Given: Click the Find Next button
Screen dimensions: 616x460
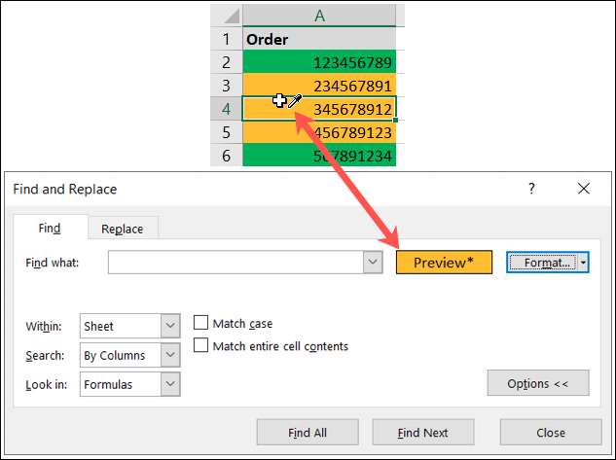Looking at the screenshot, I should (422, 433).
